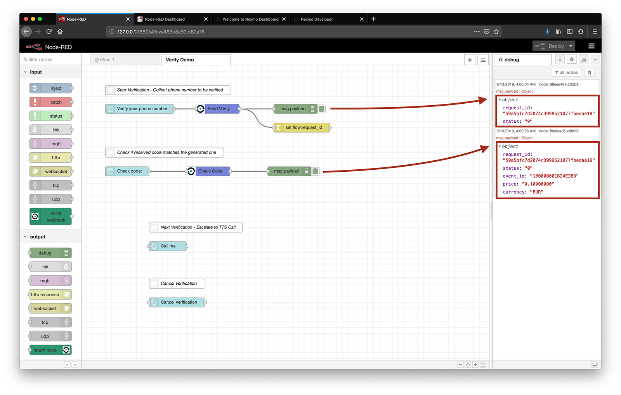Open the Deploy dropdown arrow
621x395 pixels.
coord(570,46)
